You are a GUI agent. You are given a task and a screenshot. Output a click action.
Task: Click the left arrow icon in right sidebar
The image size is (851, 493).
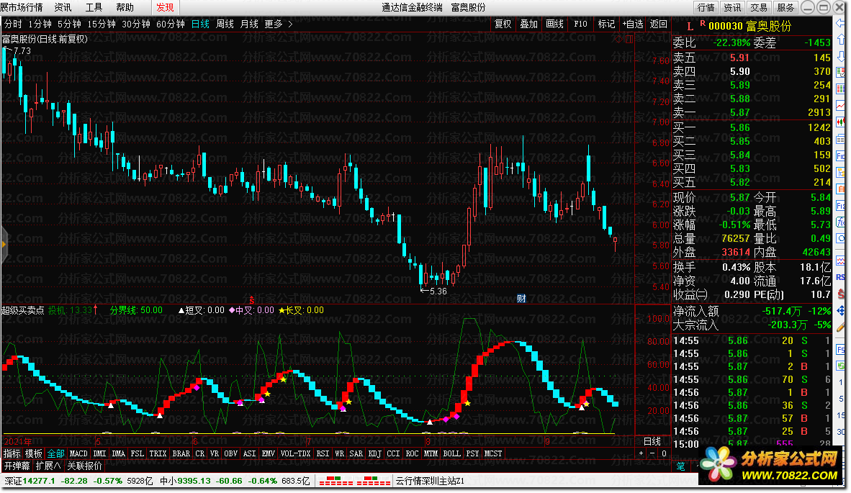[x=841, y=24]
